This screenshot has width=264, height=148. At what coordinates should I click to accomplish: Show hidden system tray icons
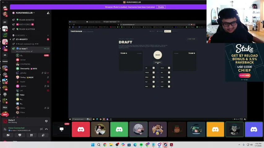pyautogui.click(x=239, y=145)
